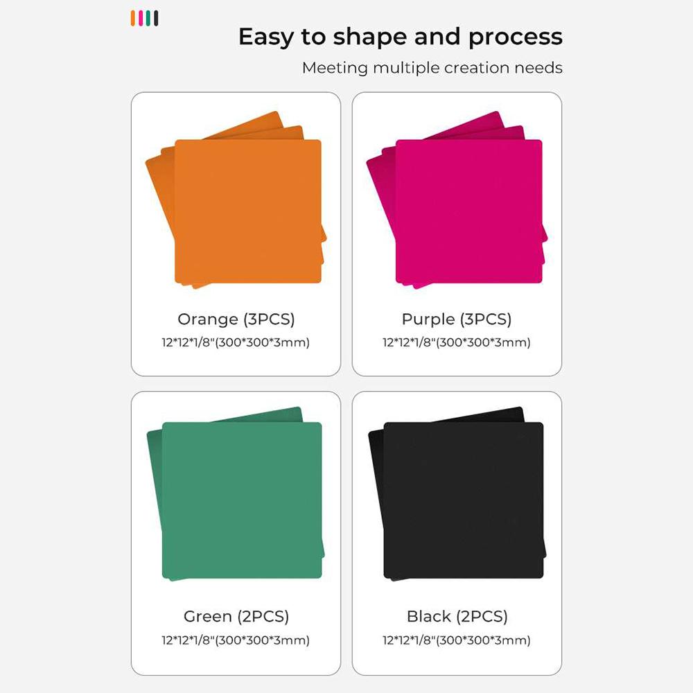Click the green acrylic sheets image
693x693 pixels.
[242, 500]
